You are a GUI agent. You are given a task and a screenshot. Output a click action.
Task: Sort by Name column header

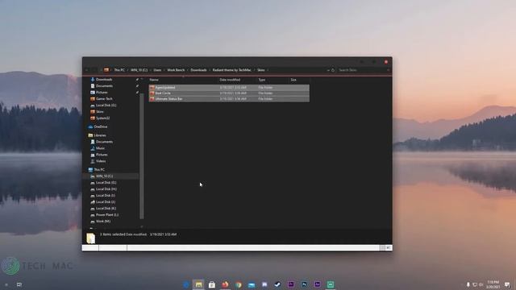tap(154, 80)
